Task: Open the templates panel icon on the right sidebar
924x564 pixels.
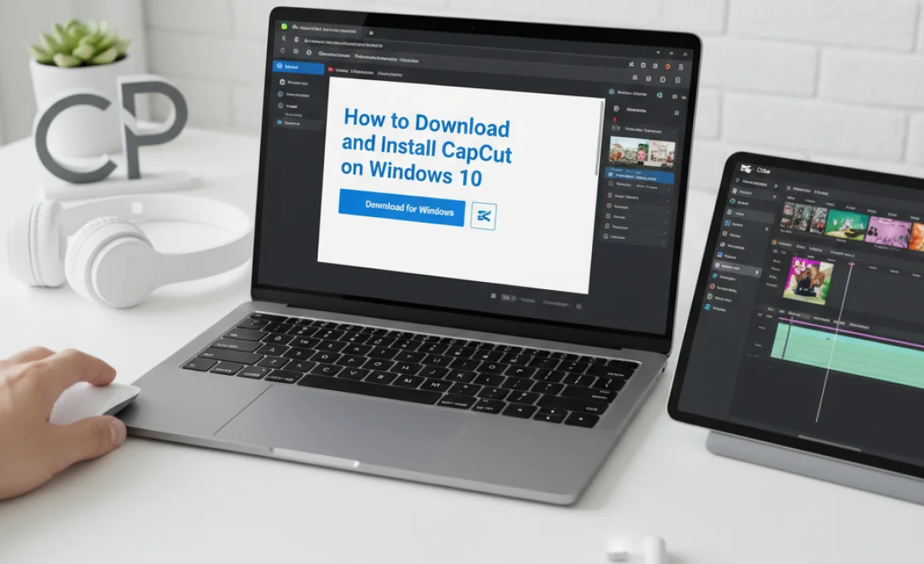Action: tap(617, 110)
